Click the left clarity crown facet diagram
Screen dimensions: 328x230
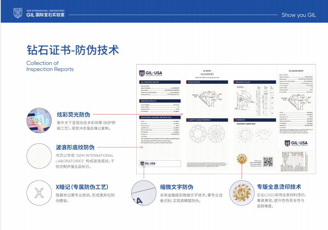pyautogui.click(x=198, y=134)
